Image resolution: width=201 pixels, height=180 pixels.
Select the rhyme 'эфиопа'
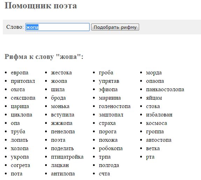[x=108, y=90]
